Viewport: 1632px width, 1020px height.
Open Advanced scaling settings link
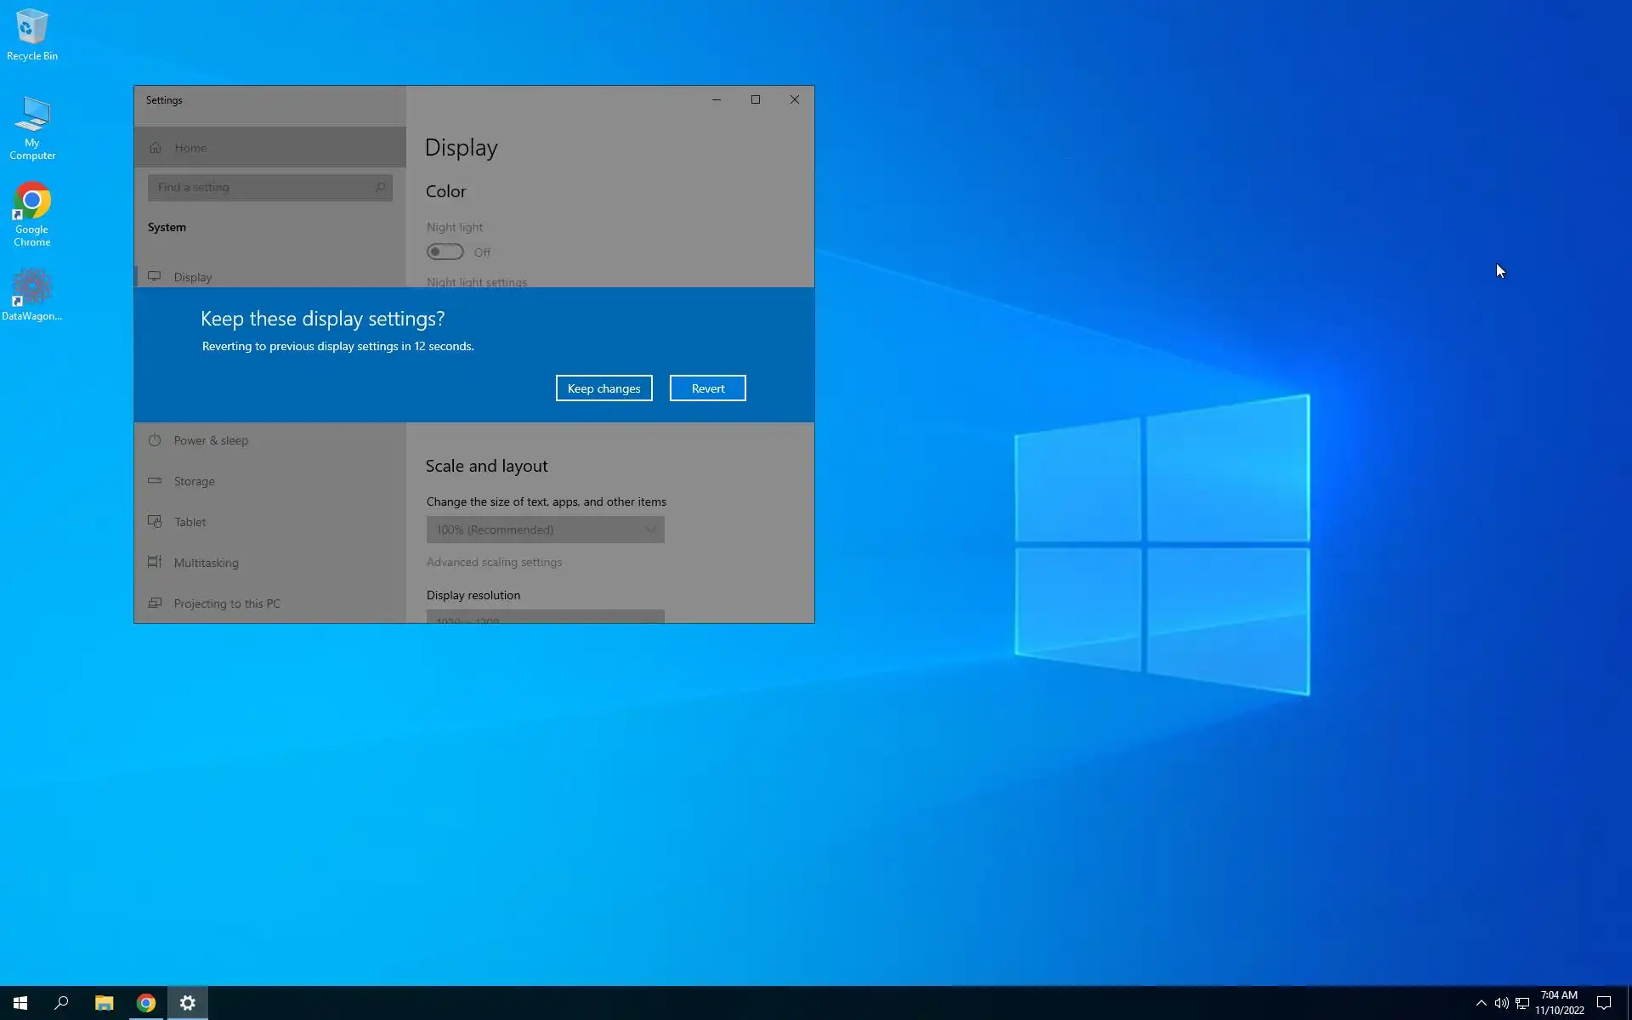tap(494, 562)
